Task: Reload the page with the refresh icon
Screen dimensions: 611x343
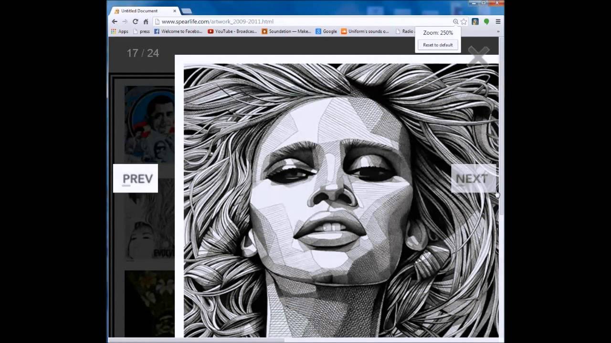Action: 136,21
